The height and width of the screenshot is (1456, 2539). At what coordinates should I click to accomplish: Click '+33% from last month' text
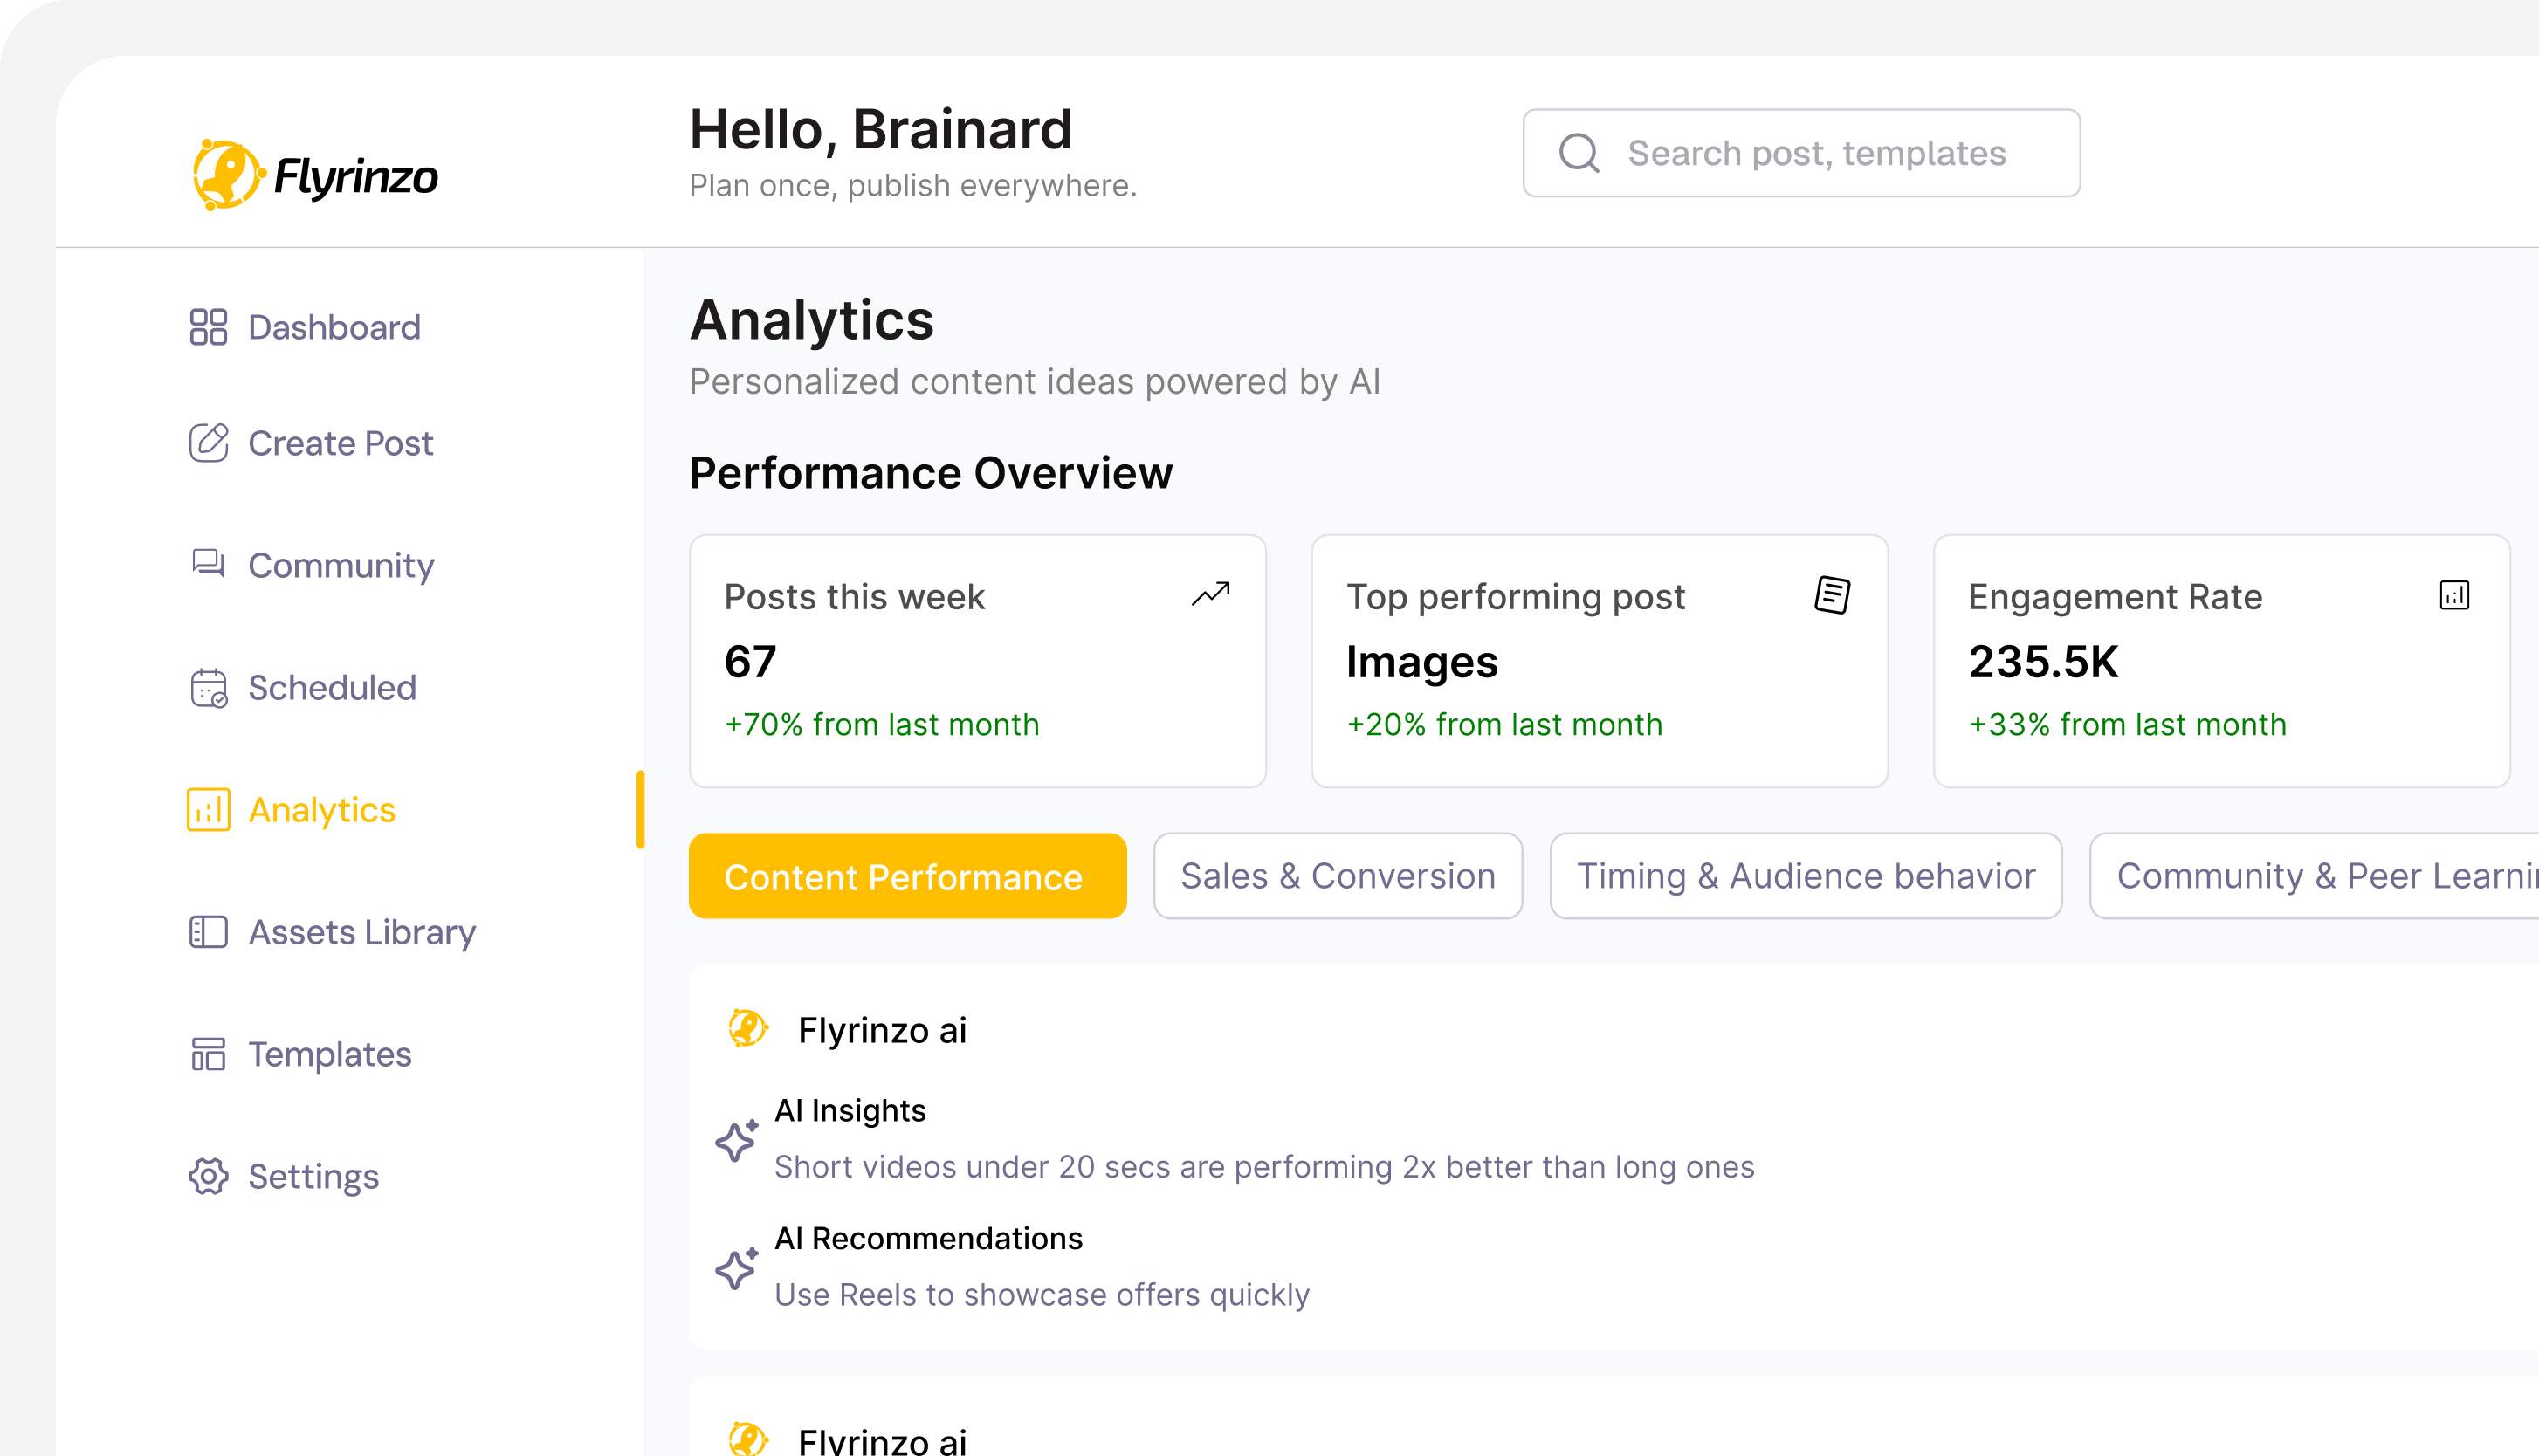[2127, 724]
